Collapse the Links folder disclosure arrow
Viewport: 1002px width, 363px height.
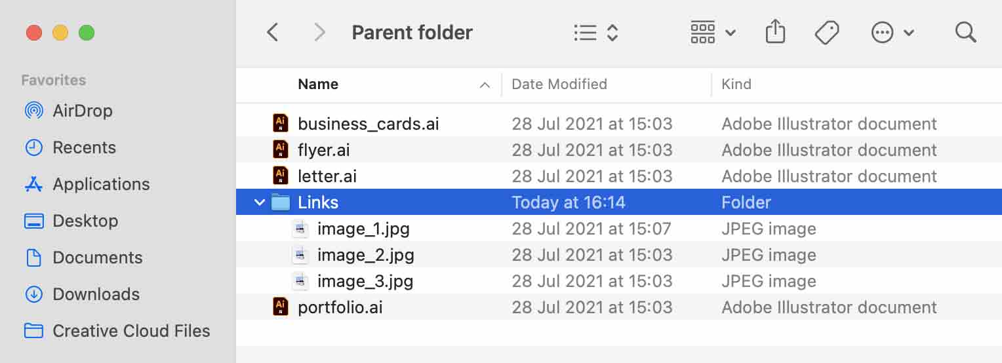pyautogui.click(x=260, y=202)
